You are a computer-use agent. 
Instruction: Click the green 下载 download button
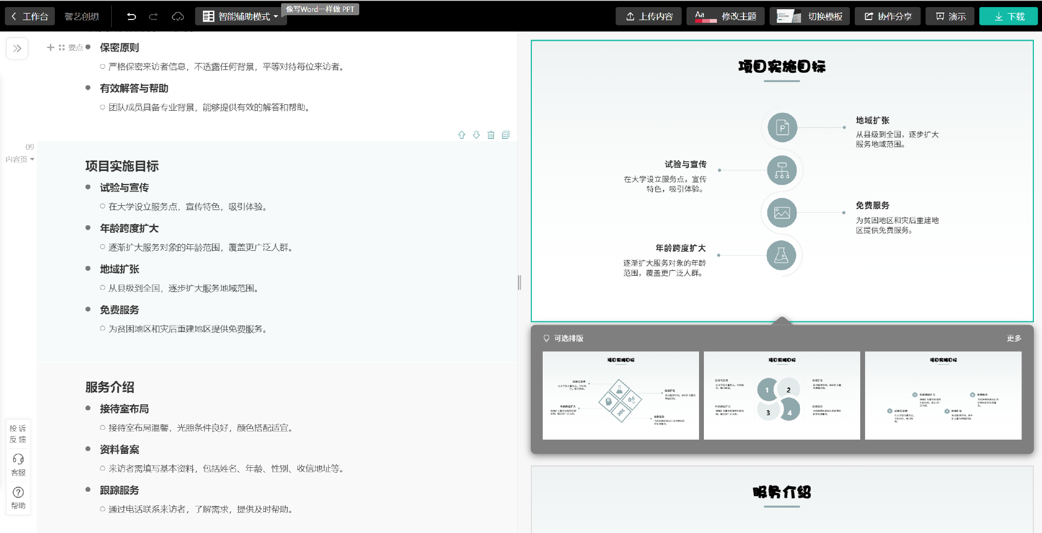(1008, 16)
